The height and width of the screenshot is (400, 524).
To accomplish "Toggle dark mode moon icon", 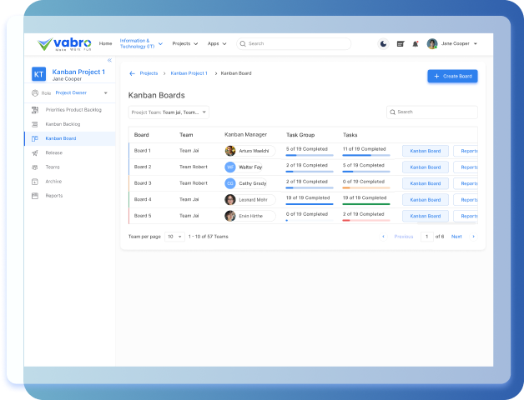I will [383, 43].
